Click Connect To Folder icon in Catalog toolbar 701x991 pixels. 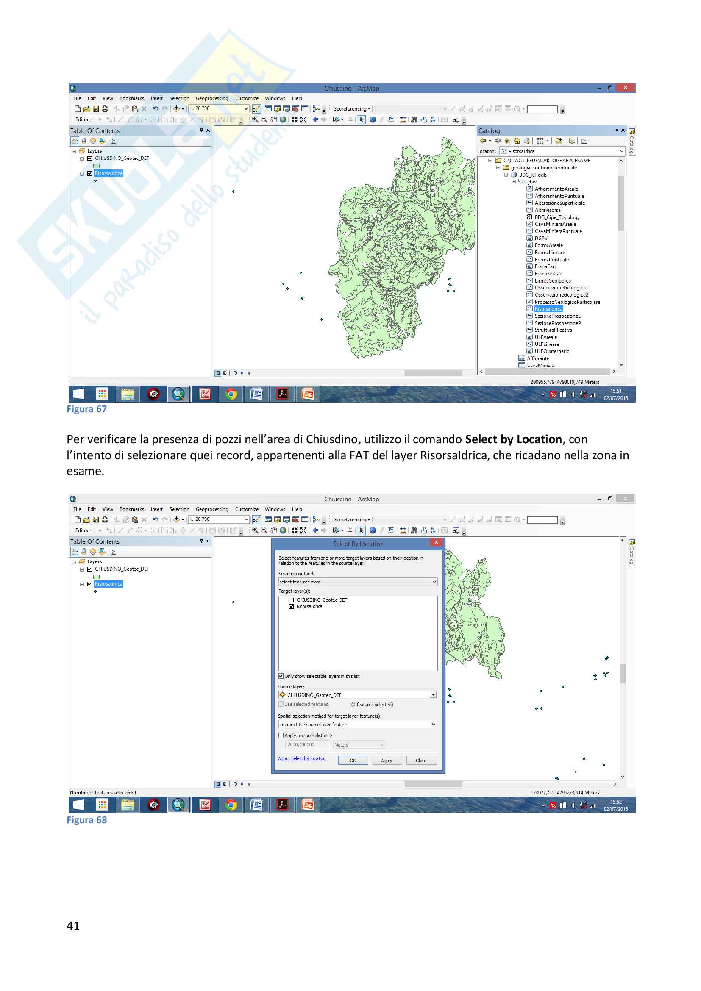pyautogui.click(x=558, y=141)
